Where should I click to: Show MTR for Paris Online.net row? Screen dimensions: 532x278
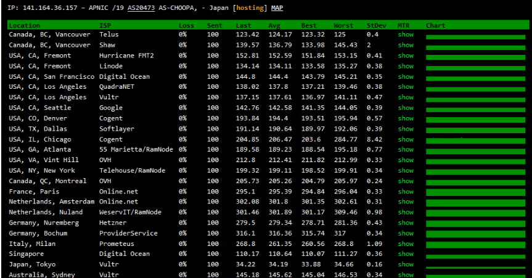[x=406, y=192]
